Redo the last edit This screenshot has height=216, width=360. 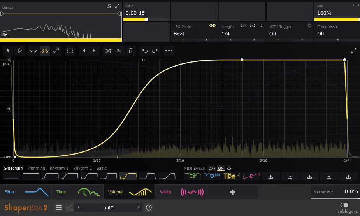[x=155, y=51]
